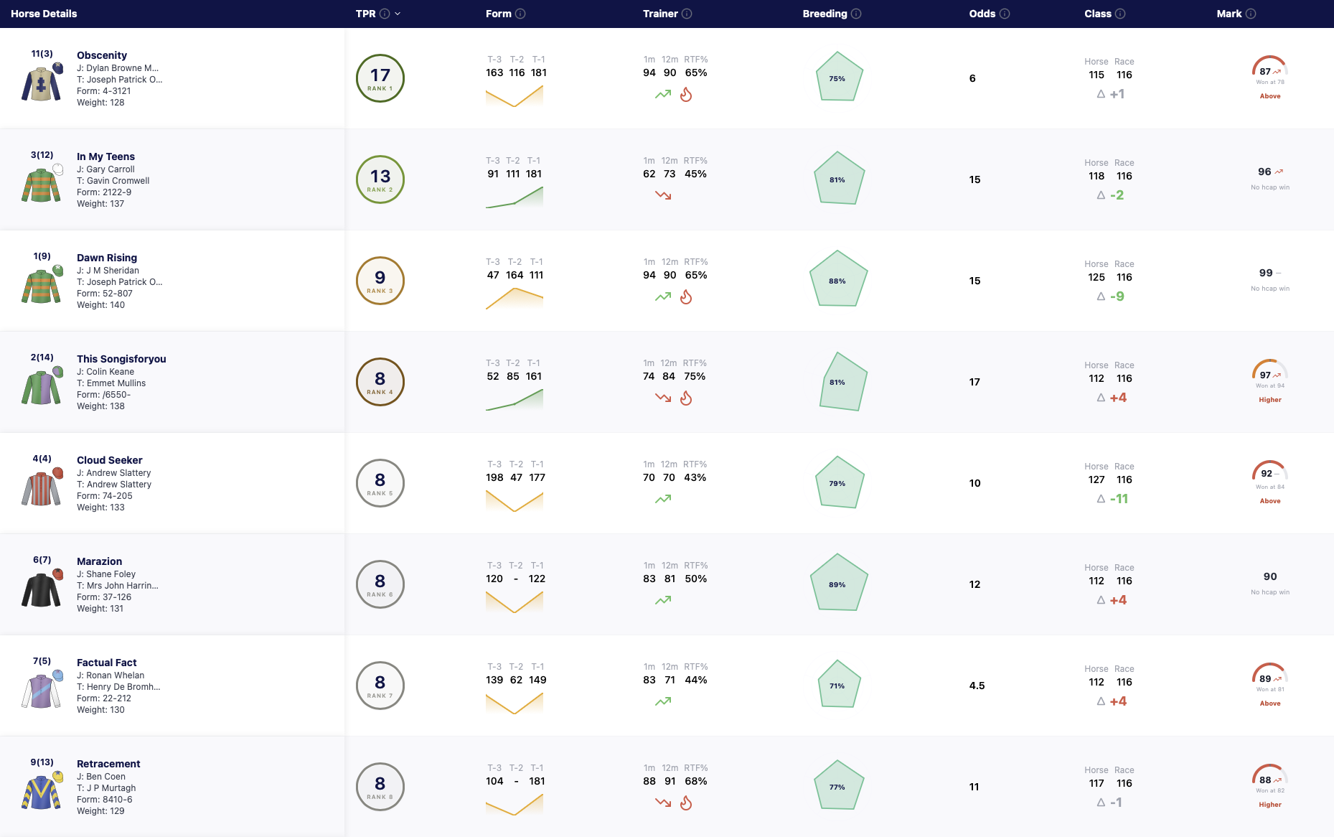Click Dawn Rising's 88% breeding pentagon
The image size is (1334, 837).
pos(838,279)
